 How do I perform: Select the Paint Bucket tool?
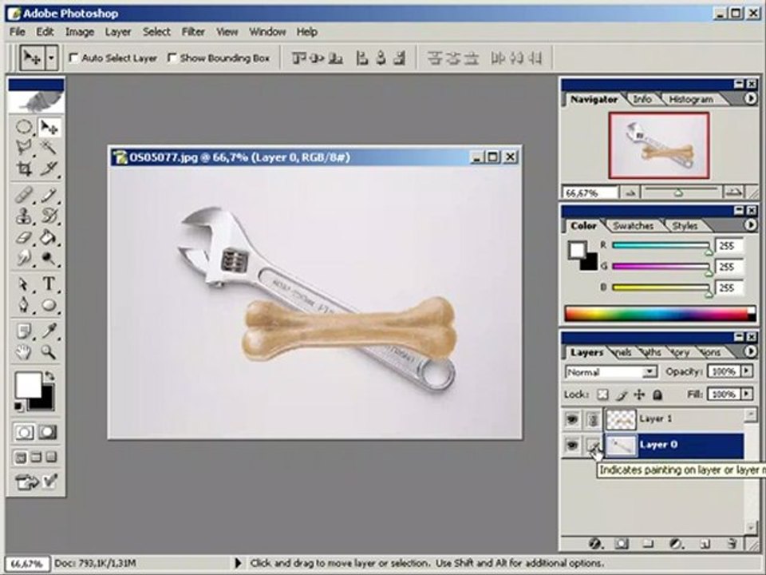pyautogui.click(x=49, y=237)
